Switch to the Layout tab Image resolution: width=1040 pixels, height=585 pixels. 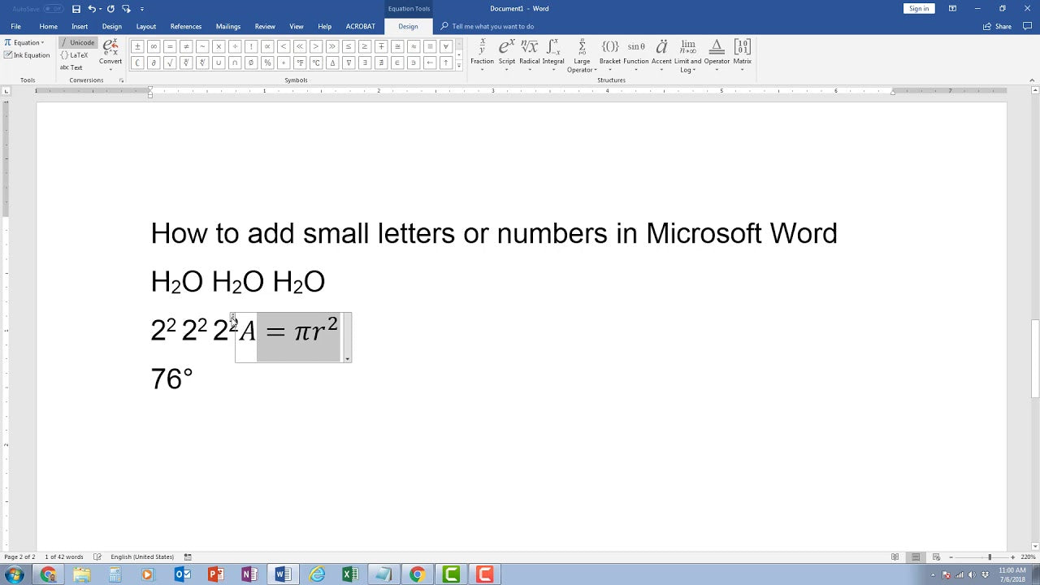[146, 26]
